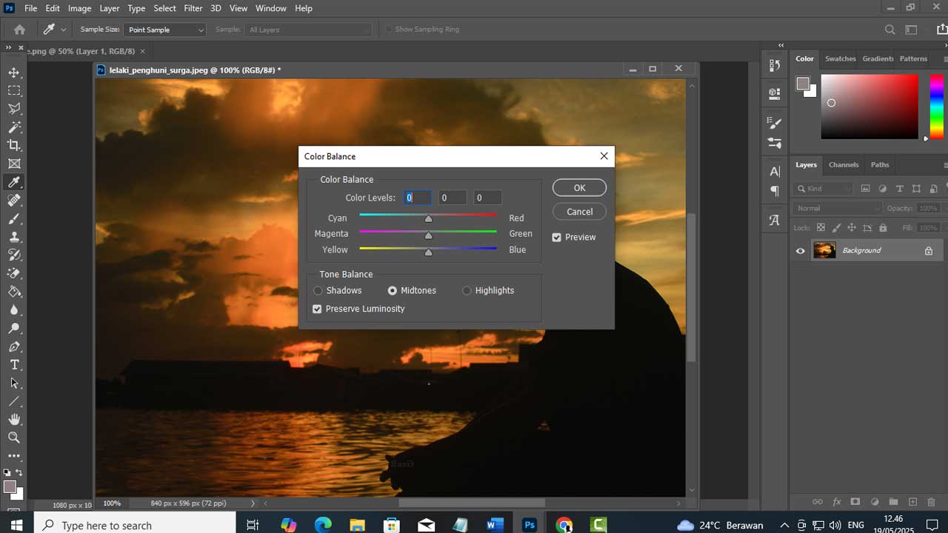Click the Background layer thumbnail
Screen dimensions: 948x533
point(824,250)
